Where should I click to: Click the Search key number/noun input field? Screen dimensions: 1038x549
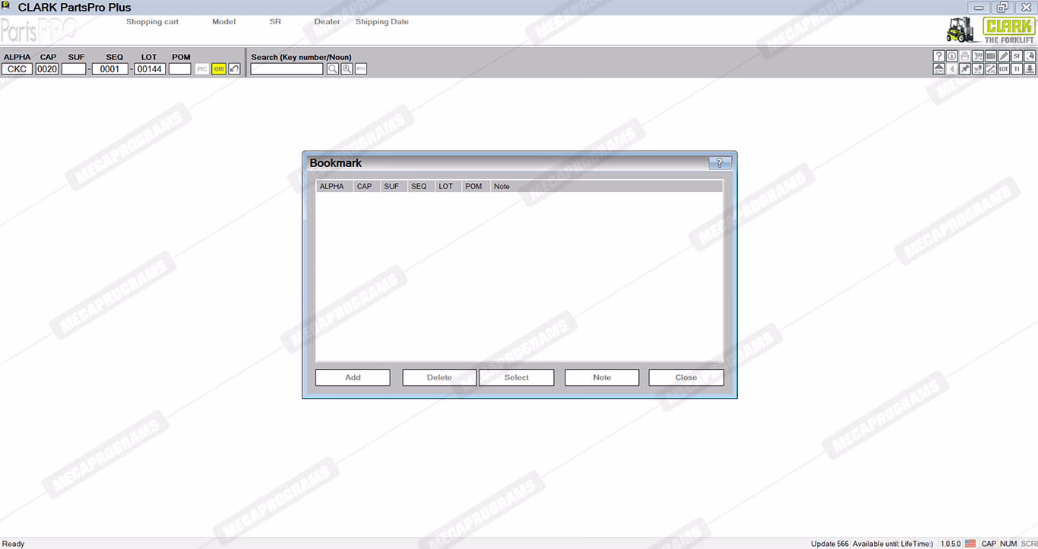coord(287,69)
